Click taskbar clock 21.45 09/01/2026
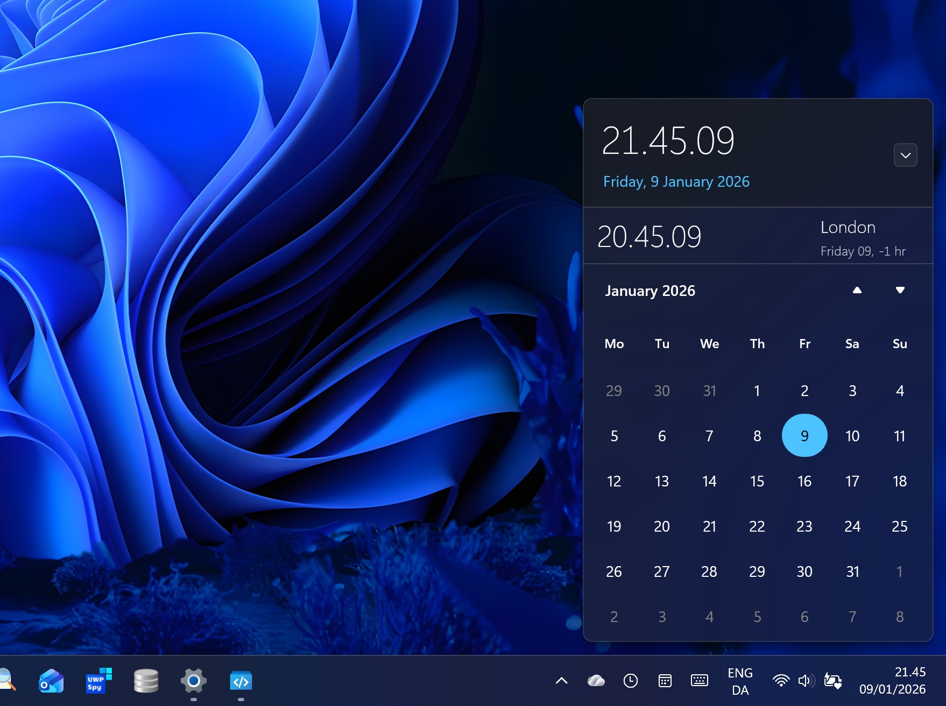The image size is (946, 706). [892, 681]
